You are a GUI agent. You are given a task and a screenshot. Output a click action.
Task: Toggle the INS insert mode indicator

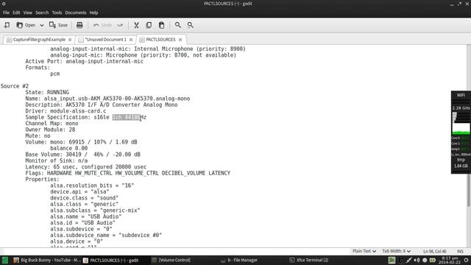(x=460, y=251)
